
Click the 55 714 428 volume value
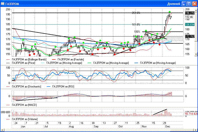(191, 114)
